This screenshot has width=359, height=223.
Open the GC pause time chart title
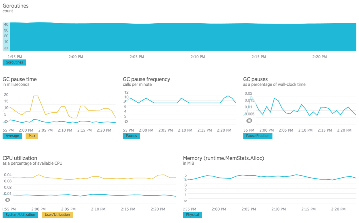[x=20, y=79]
